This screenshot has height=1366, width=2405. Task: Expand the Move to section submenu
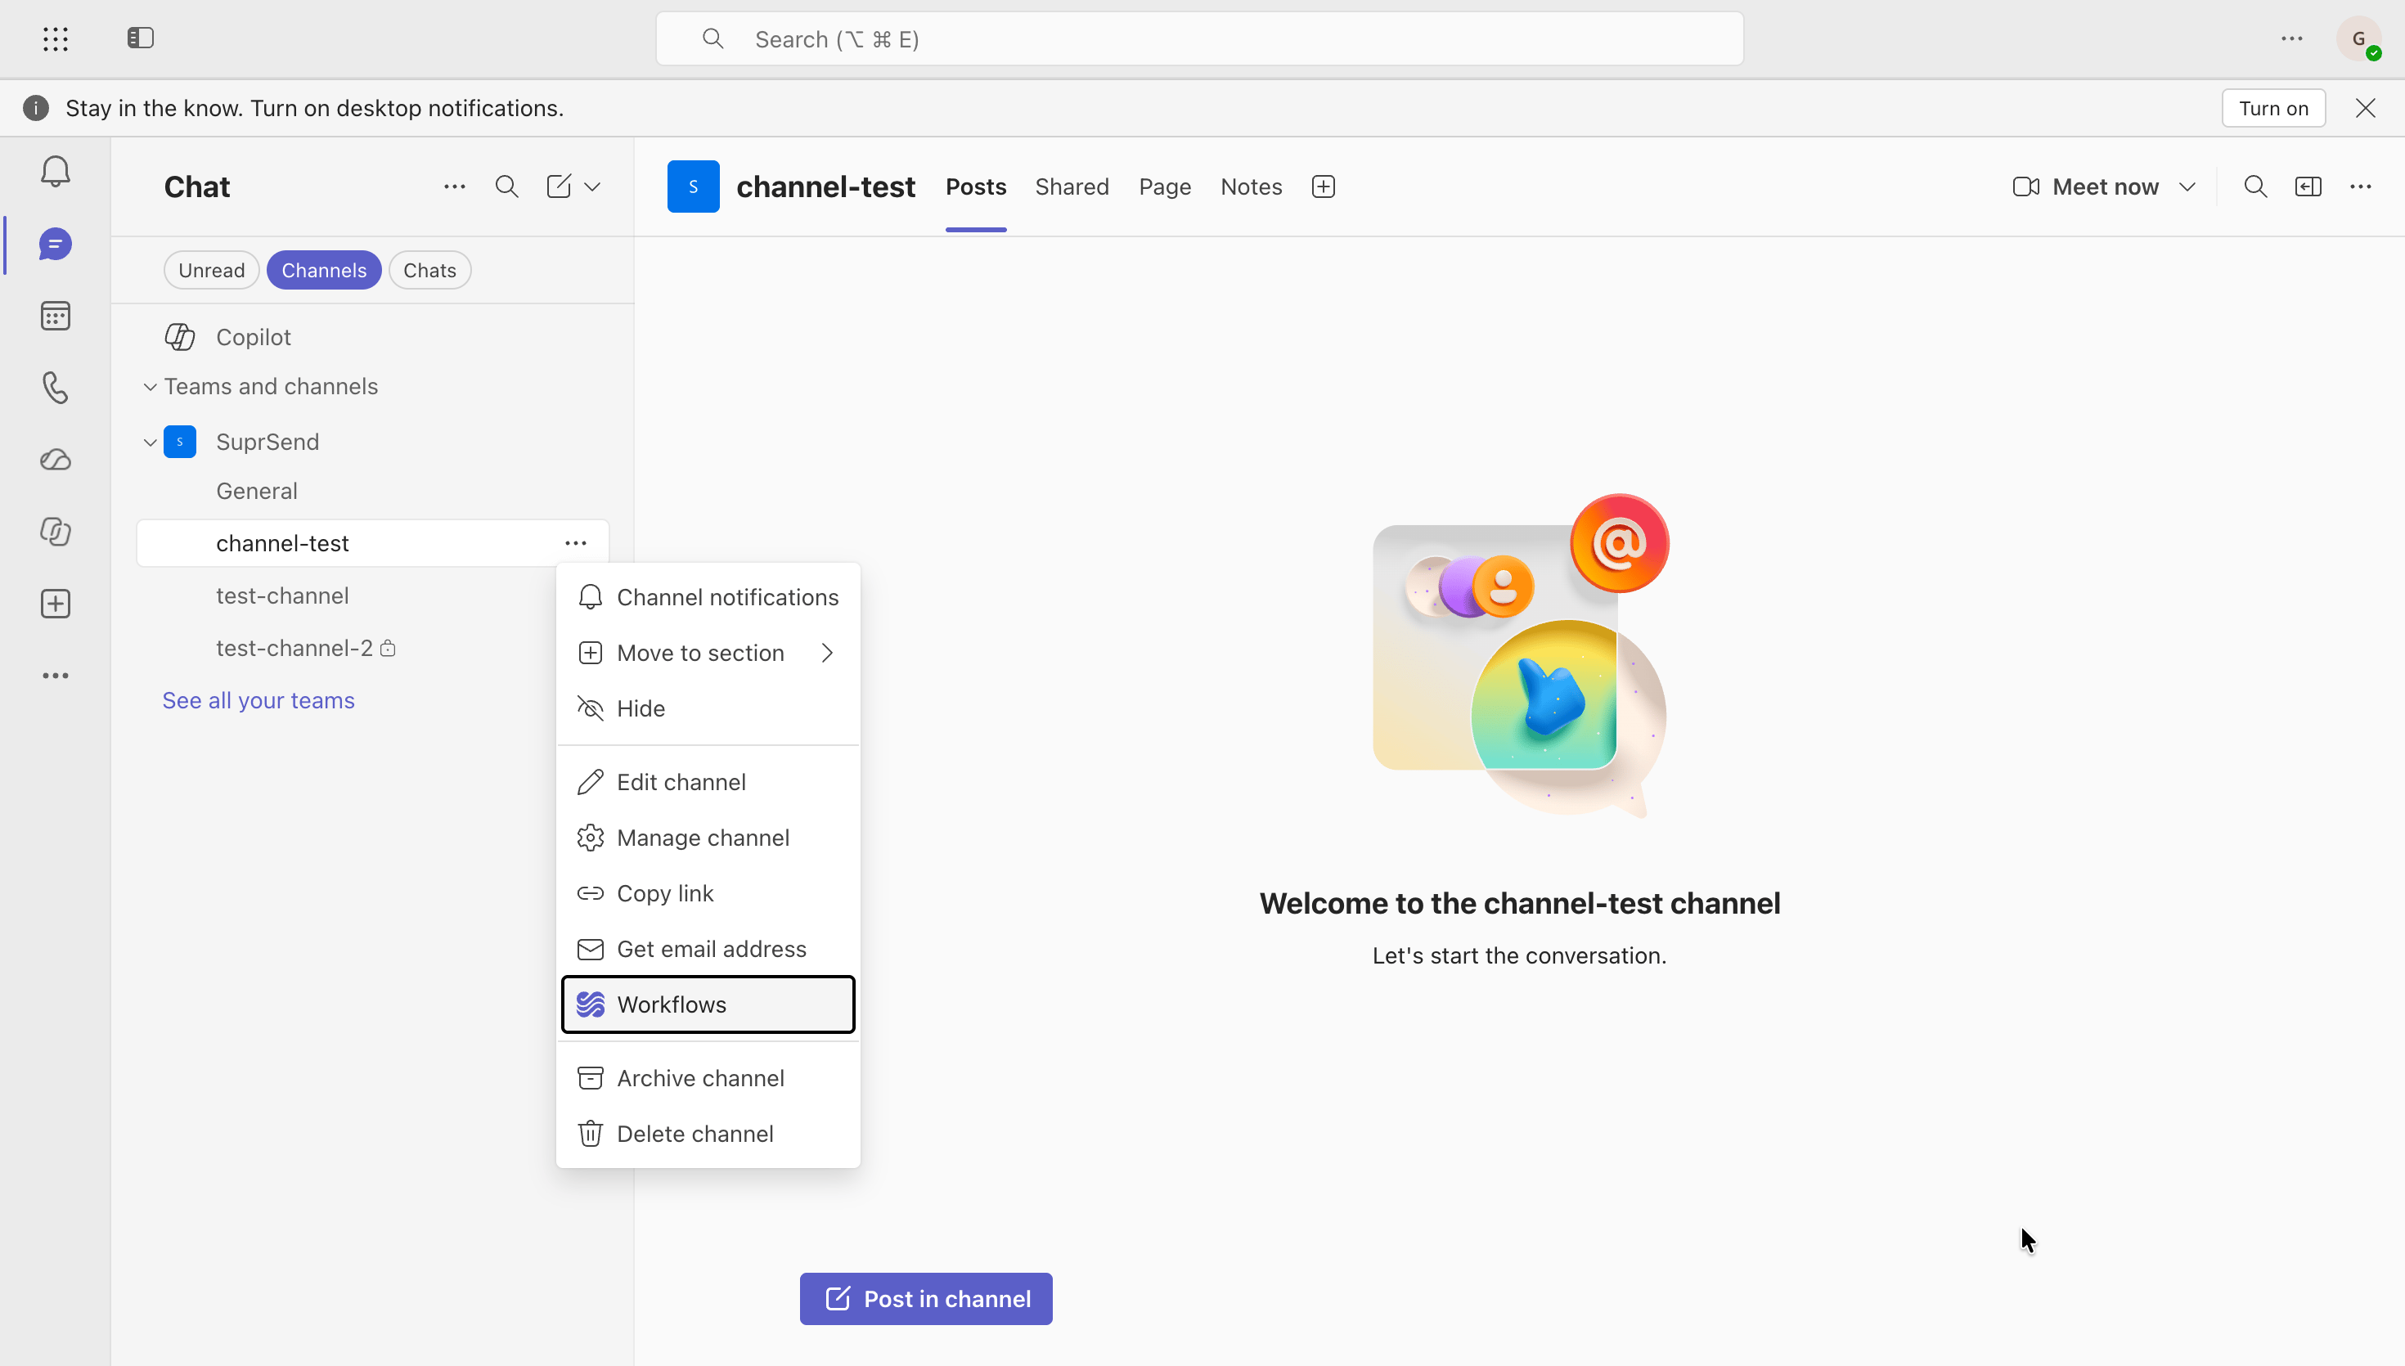(x=708, y=653)
